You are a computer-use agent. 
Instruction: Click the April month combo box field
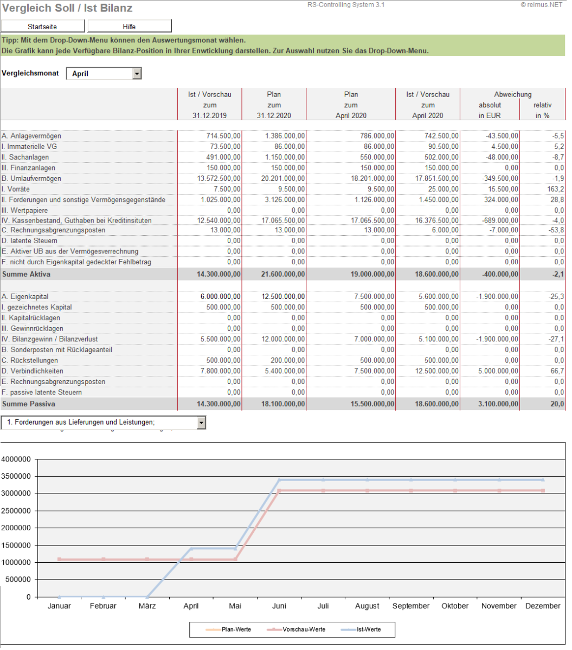click(99, 74)
